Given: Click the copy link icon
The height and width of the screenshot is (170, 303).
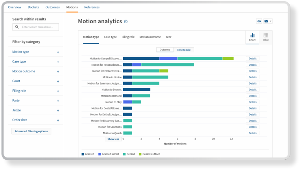Looking at the screenshot, I should point(259,21).
